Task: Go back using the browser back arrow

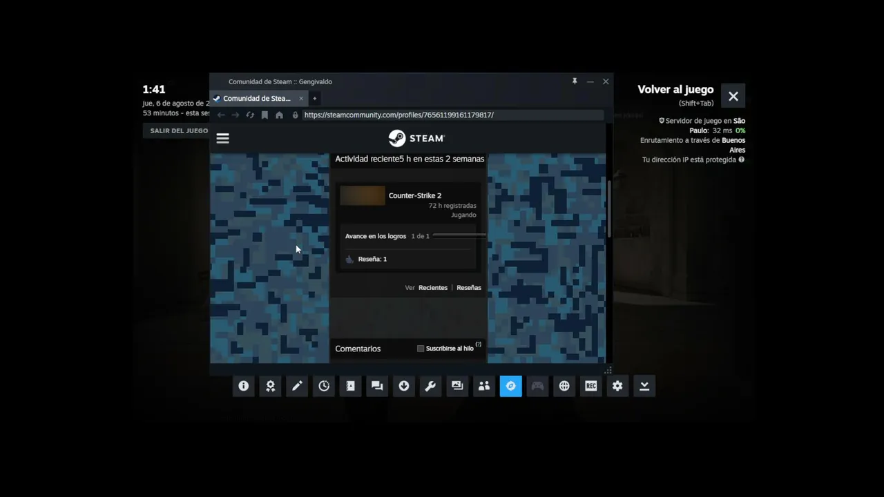Action: [221, 115]
